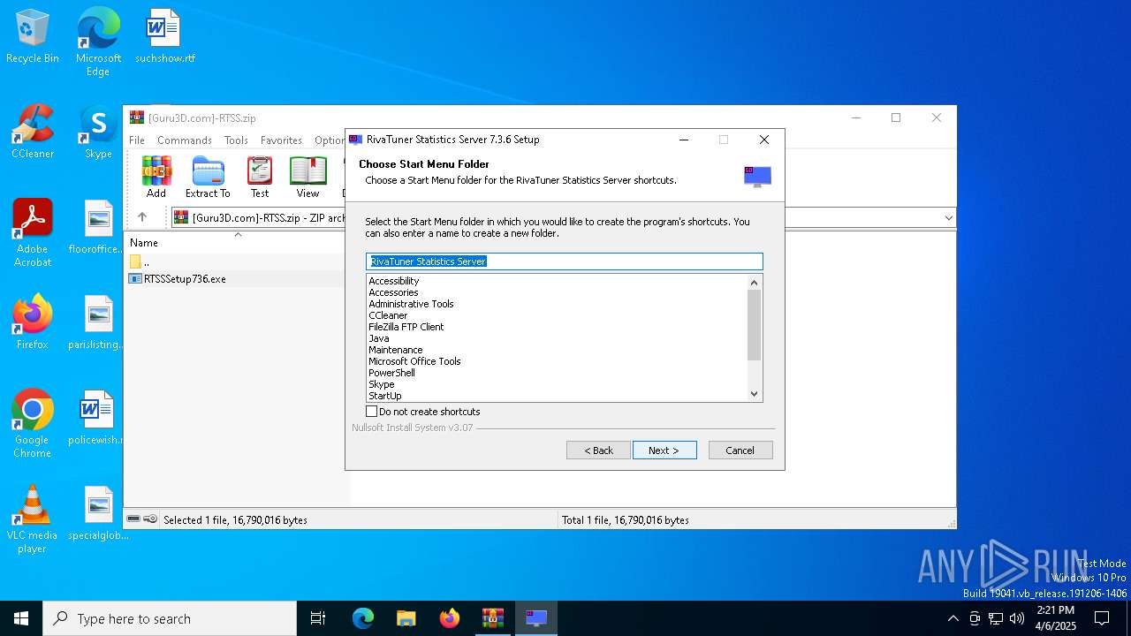
Task: Select the parislisting desktop image file
Action: pos(96,322)
